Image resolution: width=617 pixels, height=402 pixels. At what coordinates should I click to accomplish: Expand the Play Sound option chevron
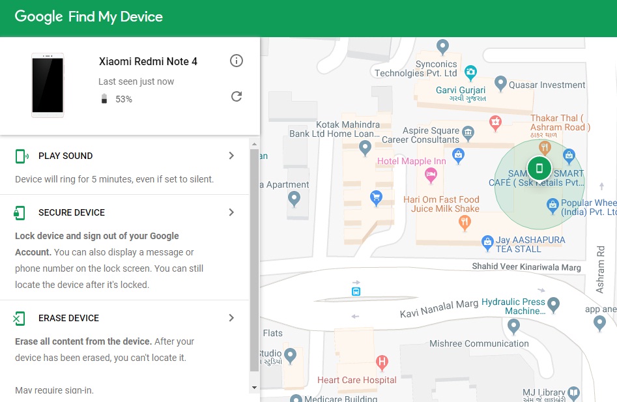click(231, 156)
